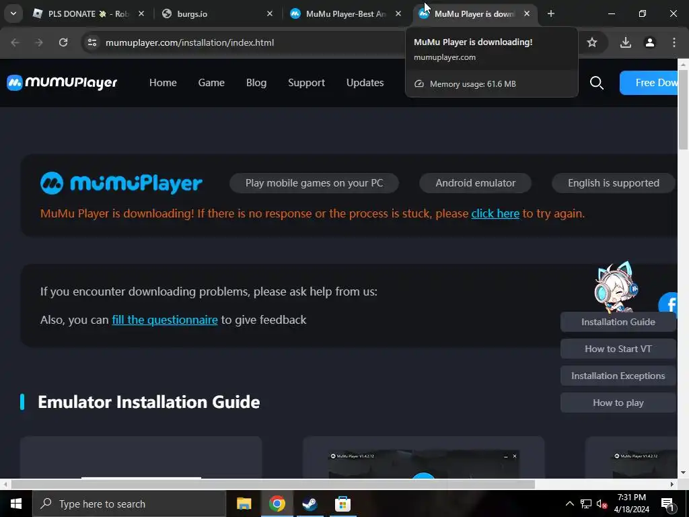This screenshot has height=517, width=689.
Task: Open the Home nav item
Action: click(163, 83)
